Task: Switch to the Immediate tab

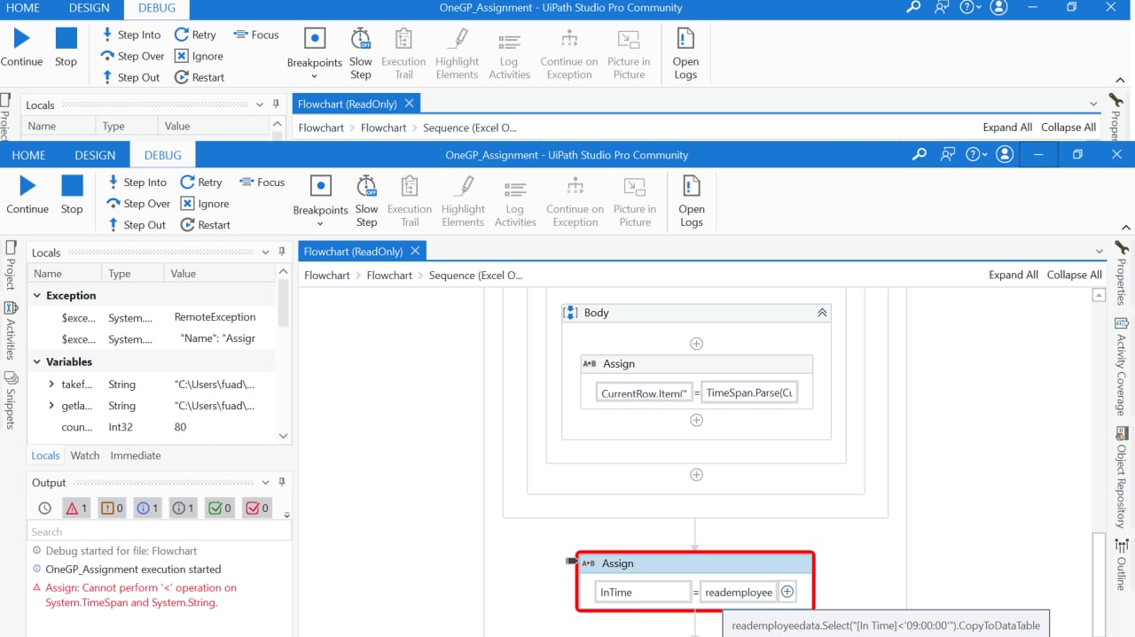Action: point(136,455)
